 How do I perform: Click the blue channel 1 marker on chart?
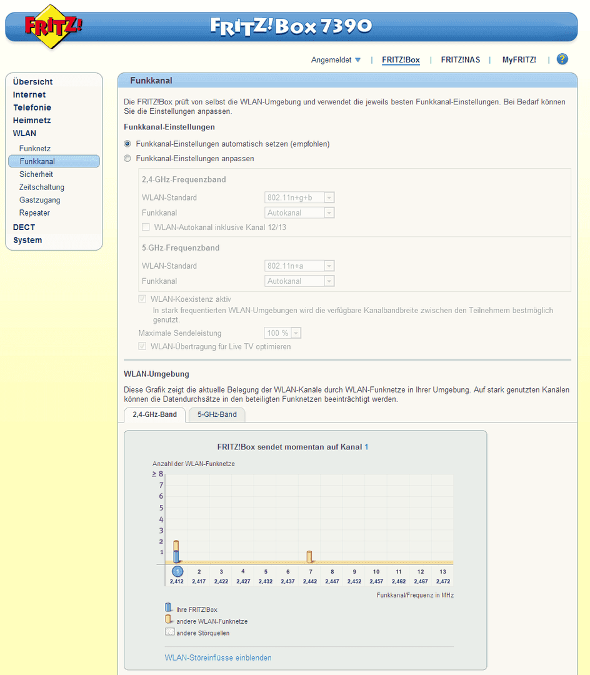click(177, 571)
